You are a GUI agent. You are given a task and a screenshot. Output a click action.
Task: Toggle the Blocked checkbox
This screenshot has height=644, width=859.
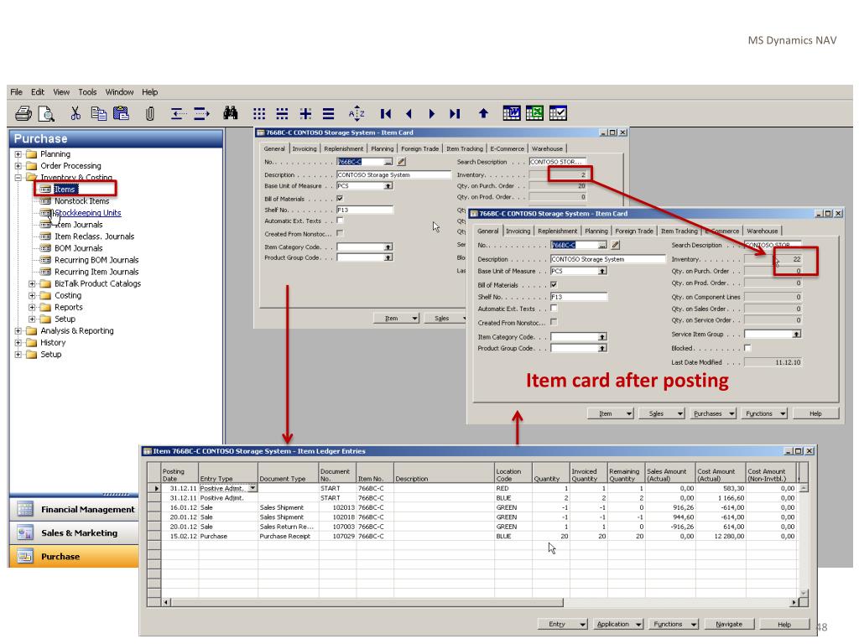pyautogui.click(x=747, y=348)
